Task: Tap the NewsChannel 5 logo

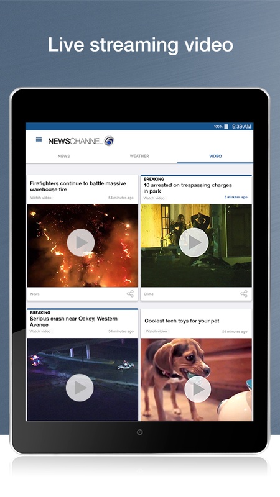Action: tap(82, 141)
